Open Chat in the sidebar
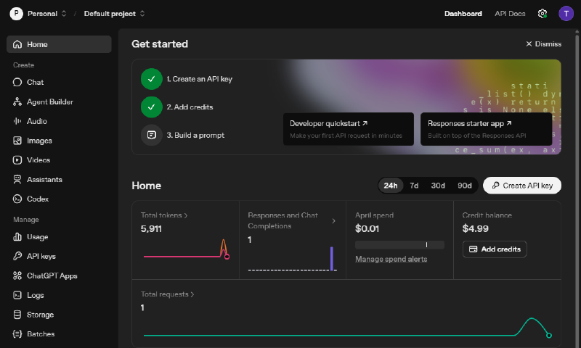The width and height of the screenshot is (581, 348). click(59, 82)
